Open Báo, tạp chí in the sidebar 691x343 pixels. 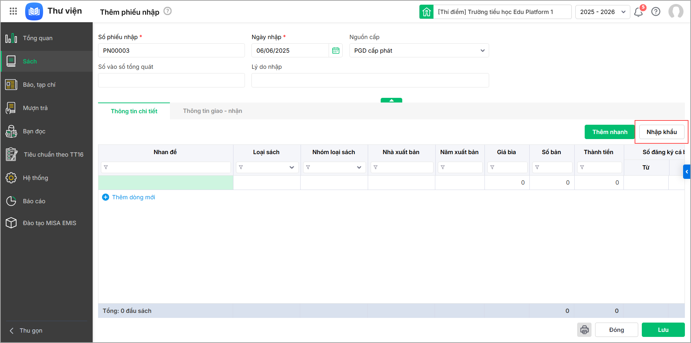(47, 85)
